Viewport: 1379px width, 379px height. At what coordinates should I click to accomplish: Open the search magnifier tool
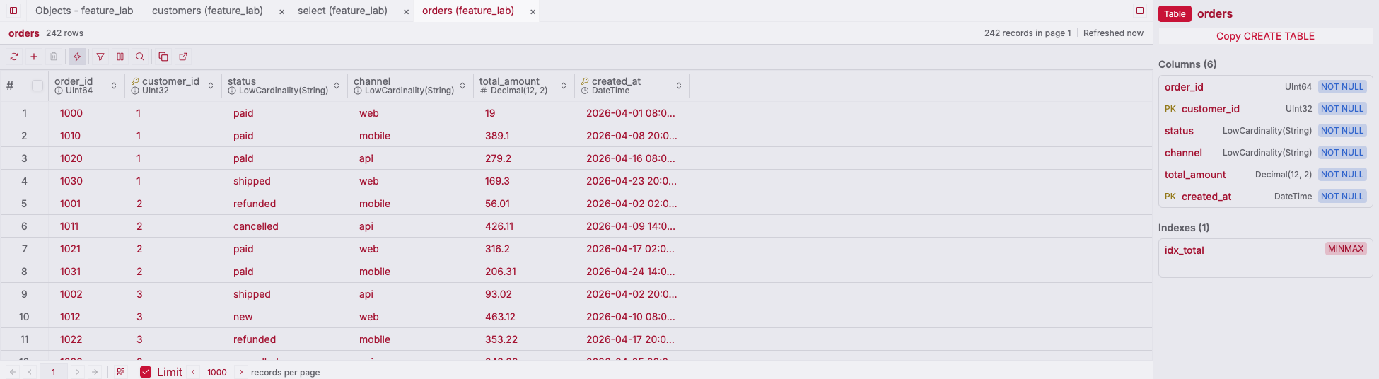pyautogui.click(x=140, y=57)
